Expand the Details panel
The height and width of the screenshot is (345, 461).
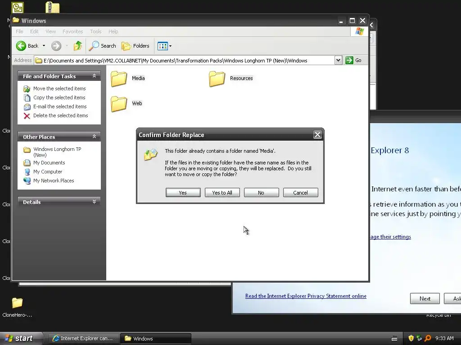click(x=94, y=202)
